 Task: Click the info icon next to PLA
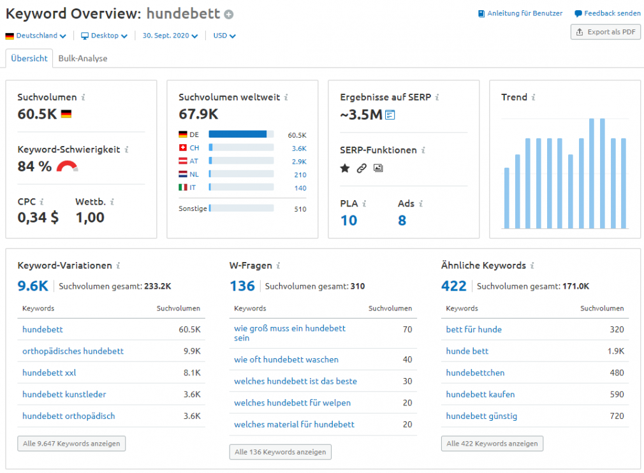(364, 203)
